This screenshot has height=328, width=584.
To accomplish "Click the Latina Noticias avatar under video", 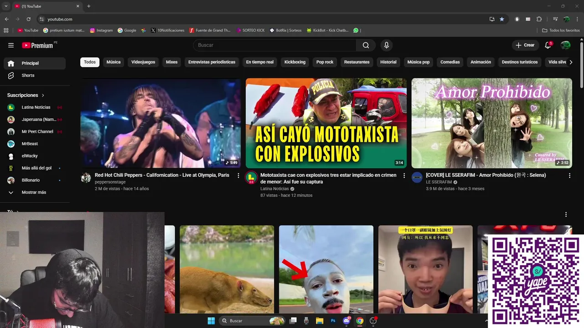I will pyautogui.click(x=251, y=178).
